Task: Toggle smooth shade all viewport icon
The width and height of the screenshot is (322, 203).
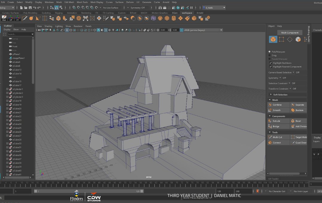Action: pyautogui.click(x=98, y=30)
